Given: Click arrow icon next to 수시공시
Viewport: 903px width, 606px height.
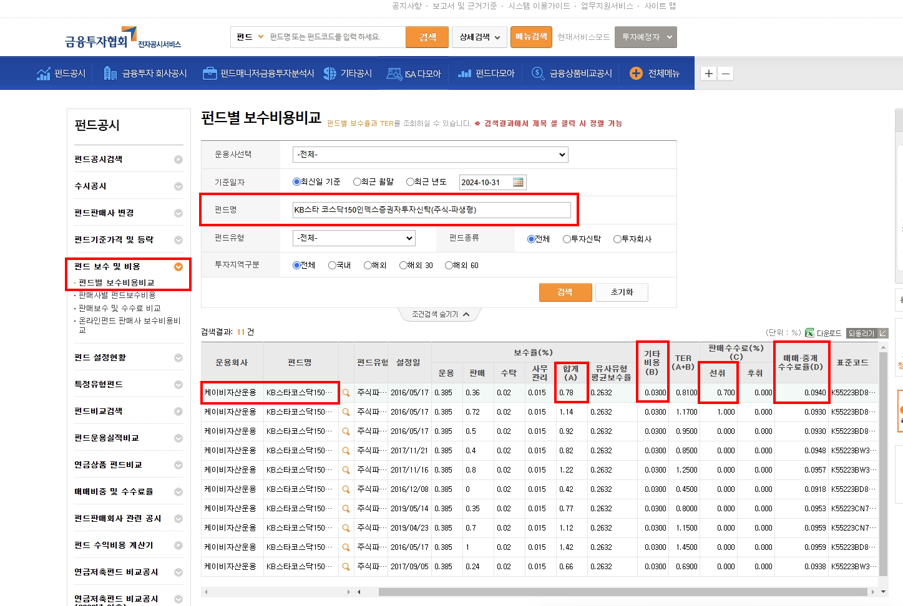Looking at the screenshot, I should pyautogui.click(x=178, y=186).
